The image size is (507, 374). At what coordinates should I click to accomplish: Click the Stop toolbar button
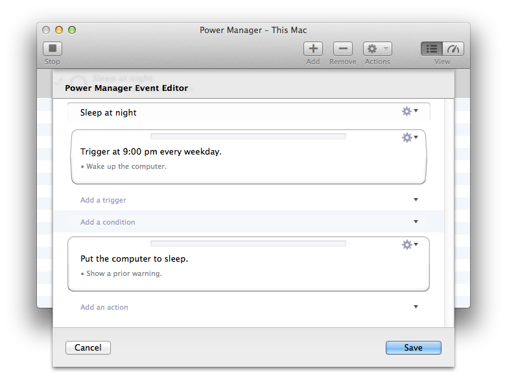point(53,49)
